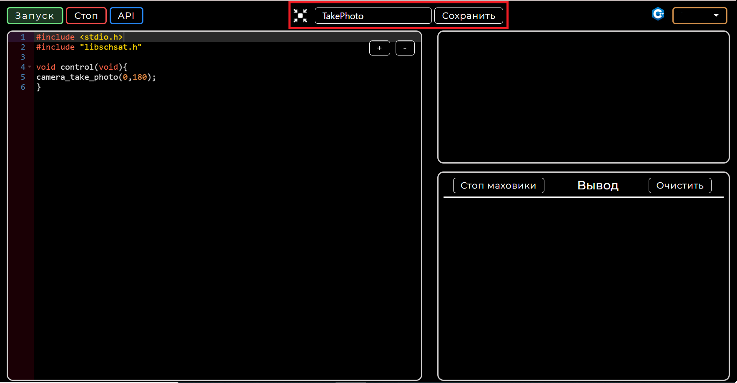This screenshot has height=383, width=737.
Task: Zoom editor text in with the + icon
Action: click(379, 48)
